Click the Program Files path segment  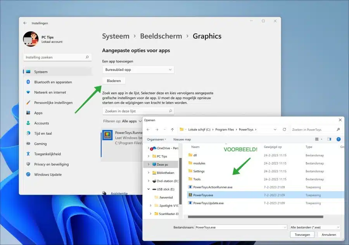coord(225,130)
